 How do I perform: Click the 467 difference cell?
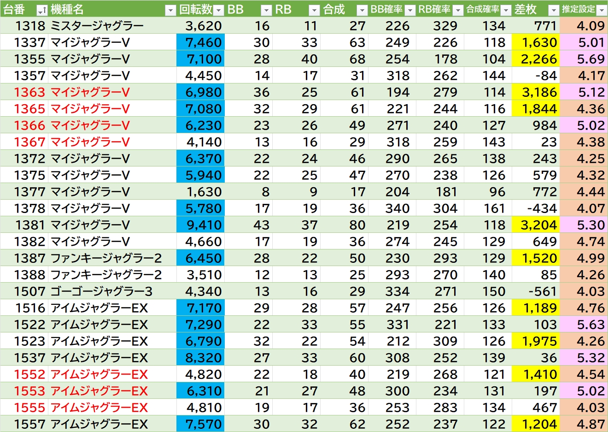pos(536,408)
